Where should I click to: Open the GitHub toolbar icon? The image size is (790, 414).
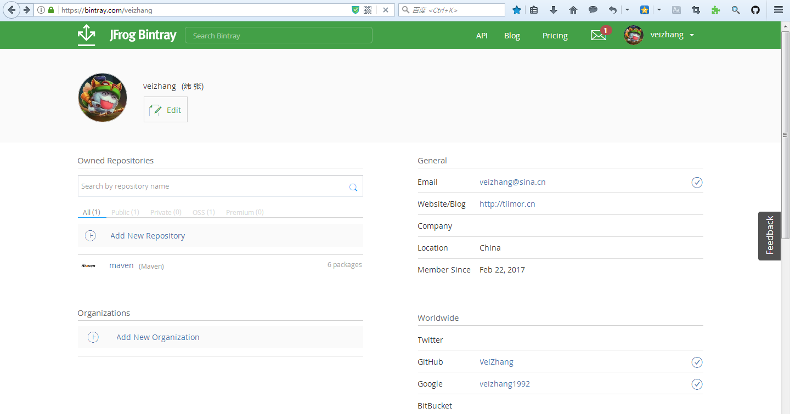point(755,10)
